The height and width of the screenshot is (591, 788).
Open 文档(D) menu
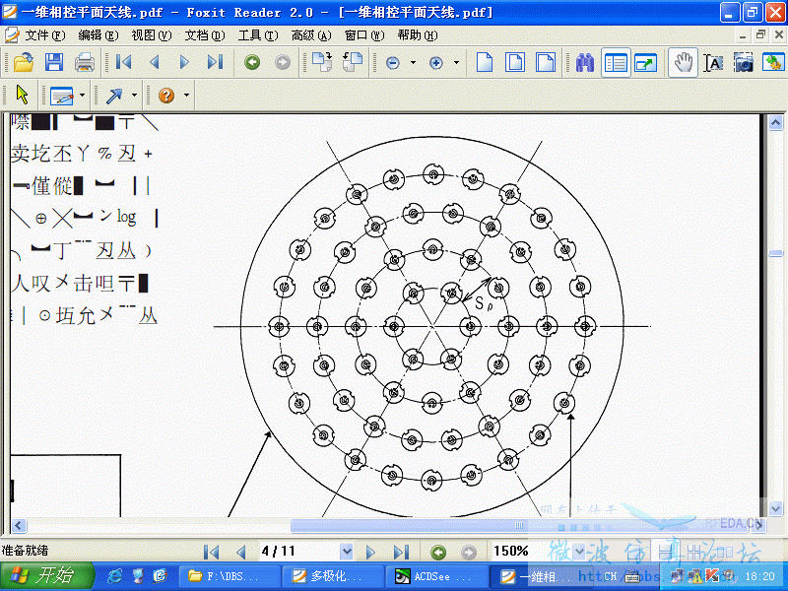point(205,35)
